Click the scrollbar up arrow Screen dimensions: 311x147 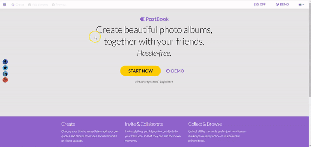tap(309, 2)
